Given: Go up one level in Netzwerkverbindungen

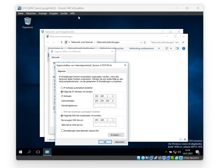Looking at the screenshot, I should click(62, 42).
